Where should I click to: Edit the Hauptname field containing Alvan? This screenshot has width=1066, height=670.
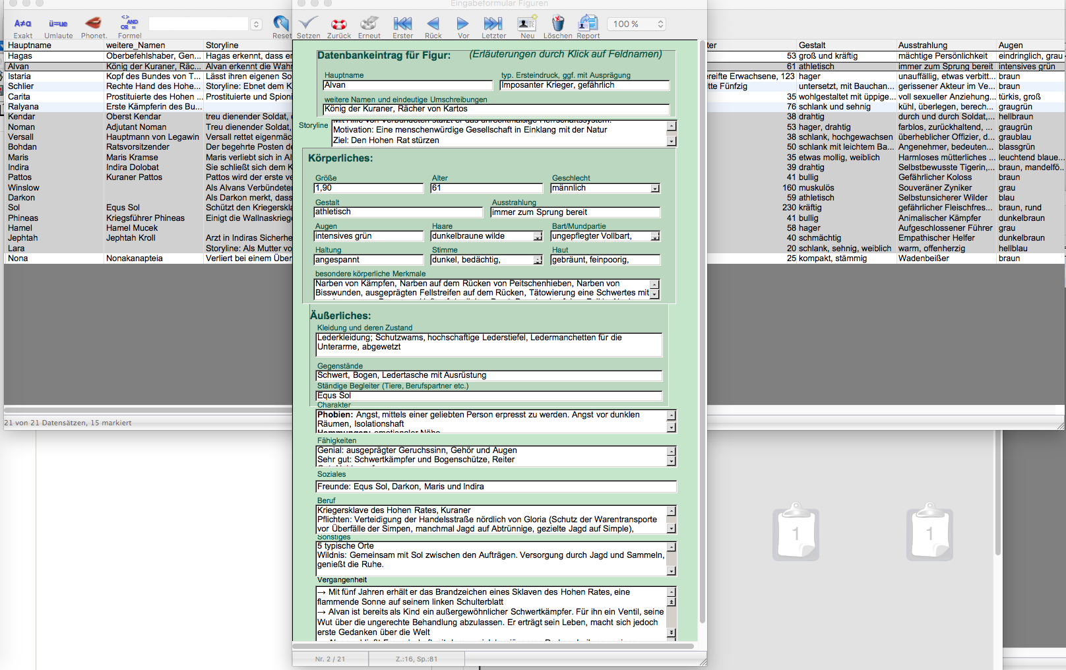(408, 85)
